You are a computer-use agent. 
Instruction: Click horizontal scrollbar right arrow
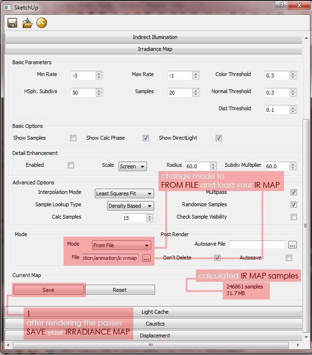[x=298, y=345]
